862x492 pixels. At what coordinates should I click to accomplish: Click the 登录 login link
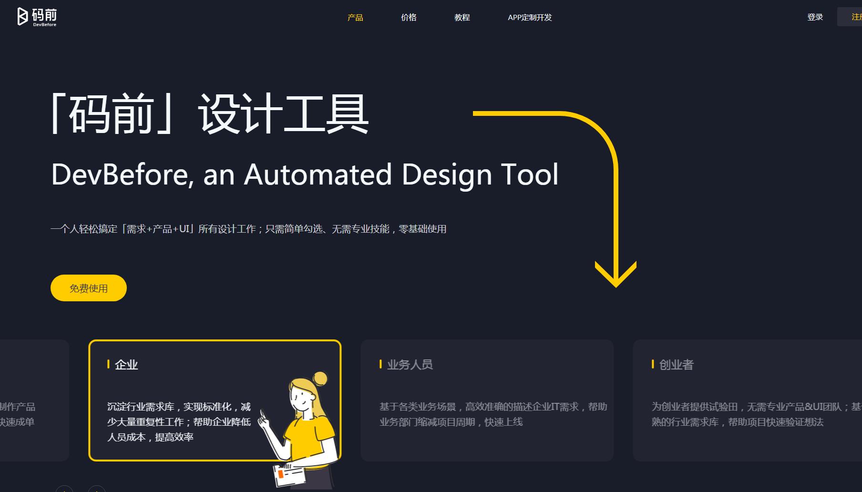tap(815, 17)
